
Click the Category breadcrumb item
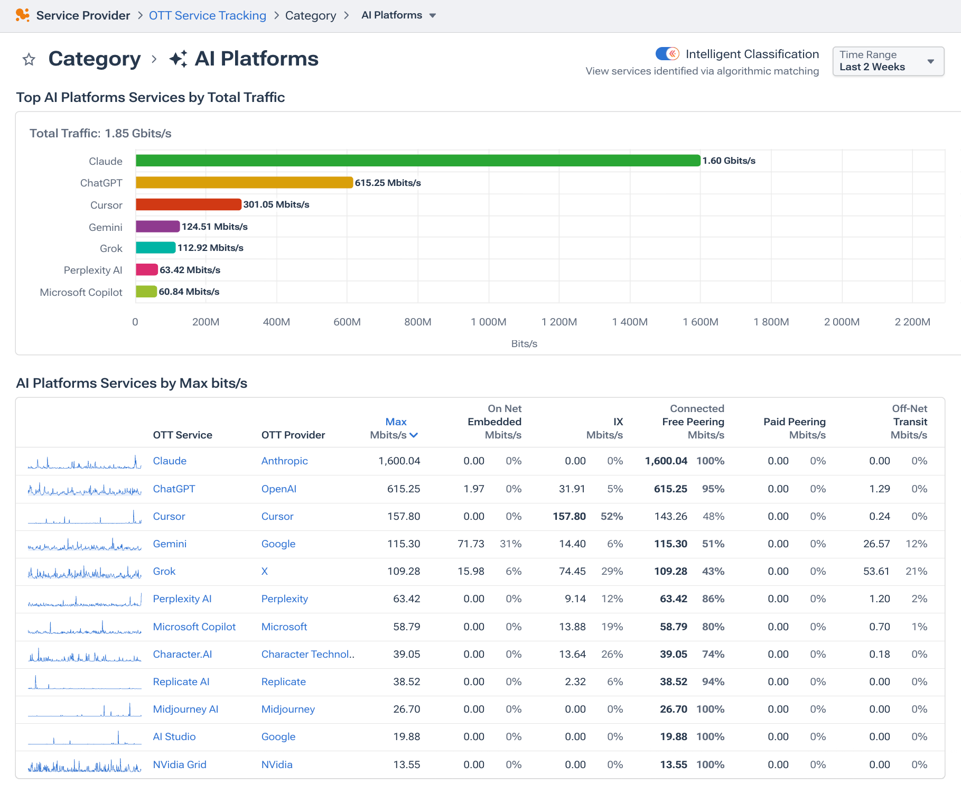click(x=311, y=15)
